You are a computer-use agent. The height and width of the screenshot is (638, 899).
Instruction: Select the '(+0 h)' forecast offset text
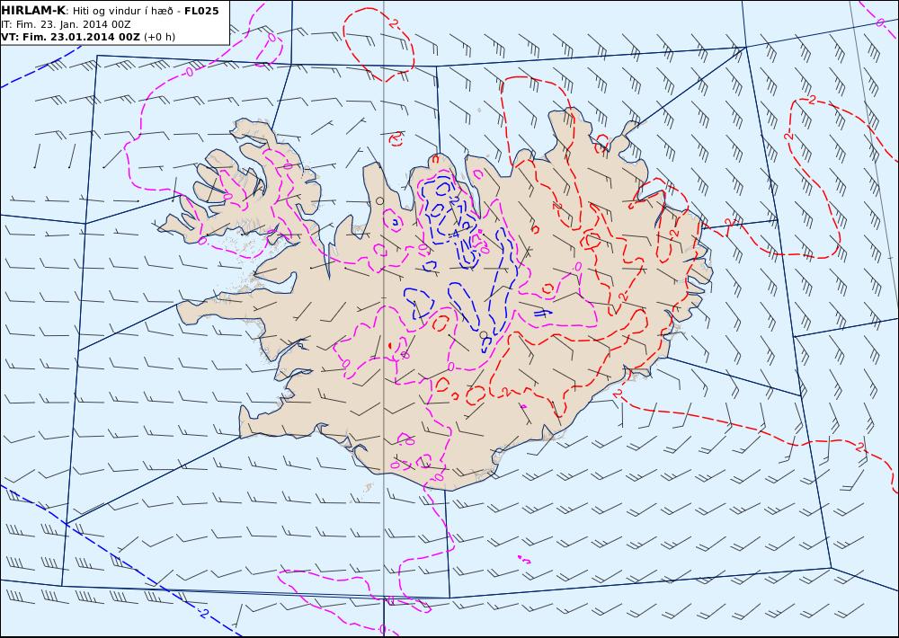click(159, 37)
